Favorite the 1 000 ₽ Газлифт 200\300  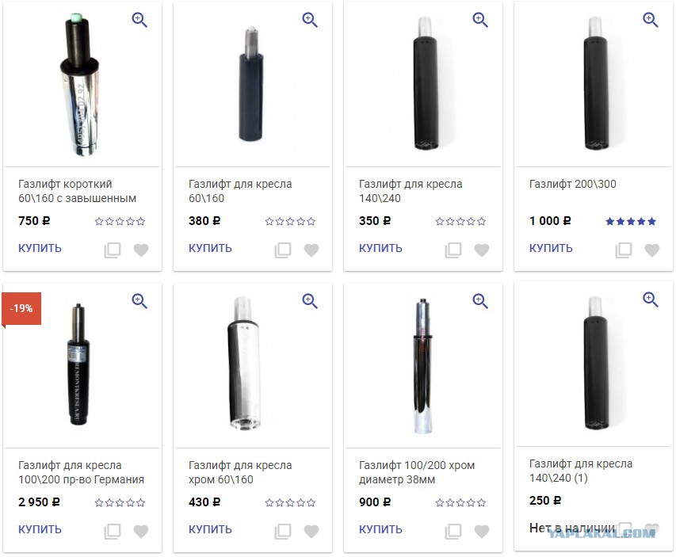tap(652, 250)
